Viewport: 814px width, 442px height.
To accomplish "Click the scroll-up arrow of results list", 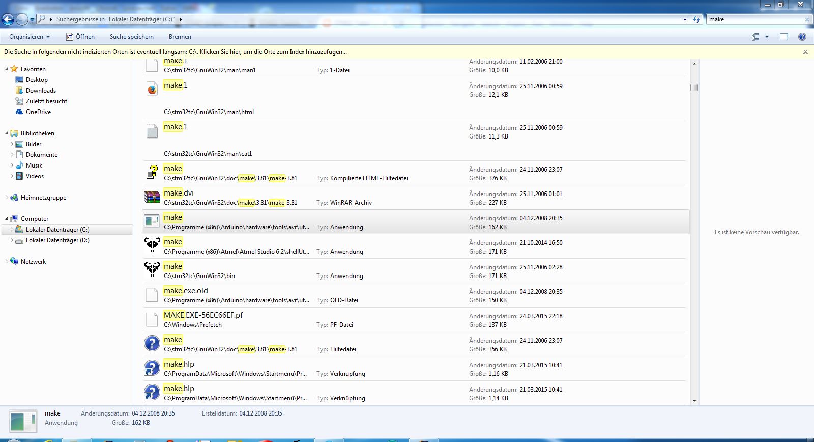I will [x=694, y=64].
